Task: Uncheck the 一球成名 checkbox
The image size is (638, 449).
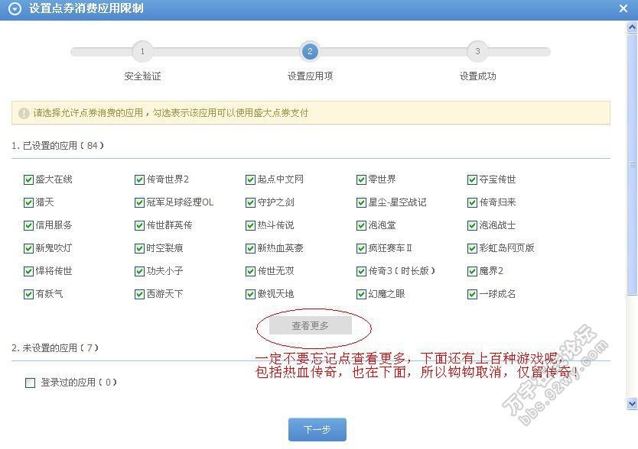Action: 472,294
